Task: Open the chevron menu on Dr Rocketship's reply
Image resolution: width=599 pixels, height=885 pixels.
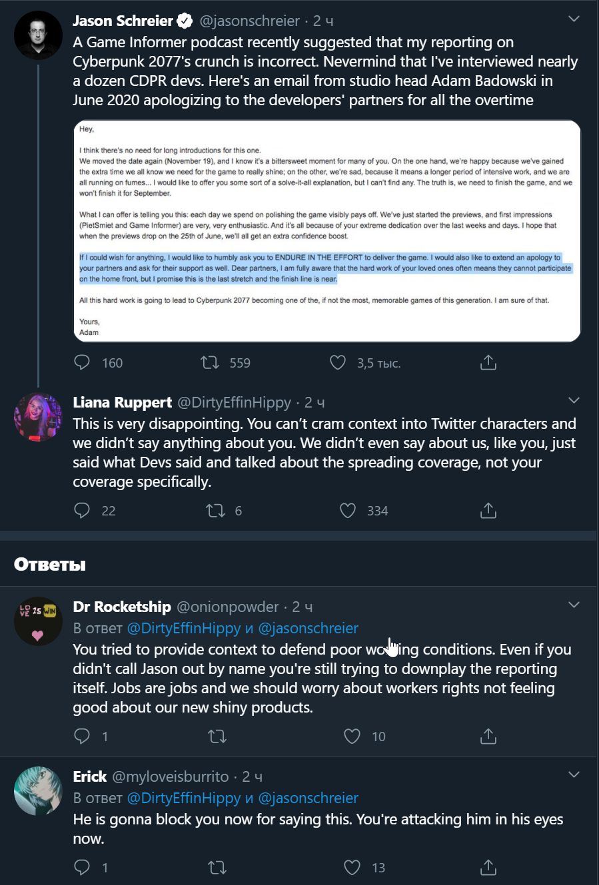Action: pyautogui.click(x=574, y=605)
